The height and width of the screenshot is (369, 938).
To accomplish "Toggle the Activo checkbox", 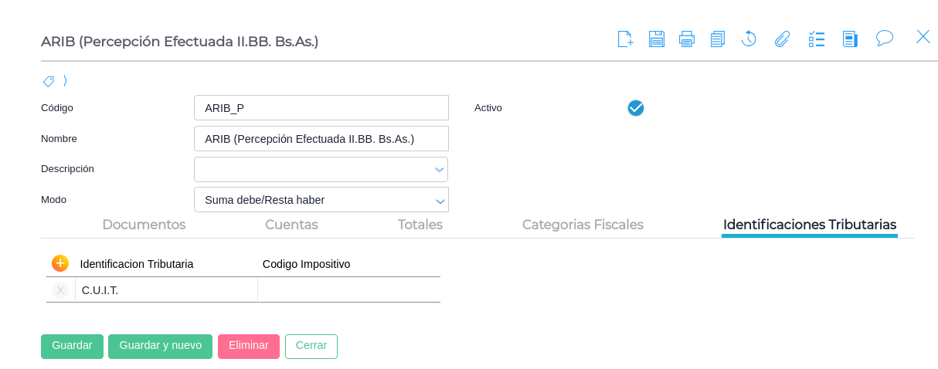I will pyautogui.click(x=636, y=108).
